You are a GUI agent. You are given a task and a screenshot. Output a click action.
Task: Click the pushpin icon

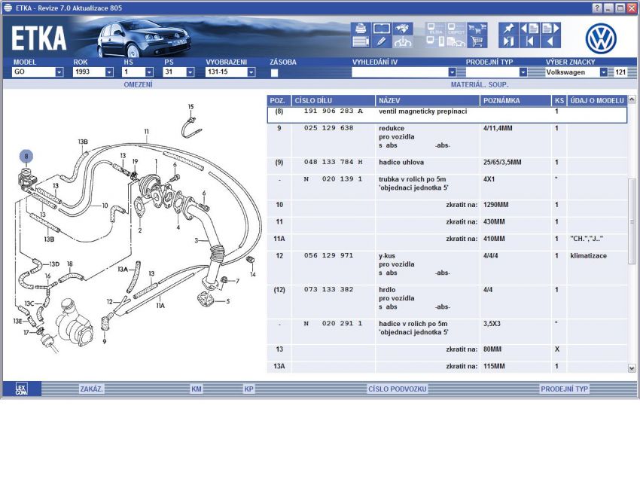[x=508, y=29]
